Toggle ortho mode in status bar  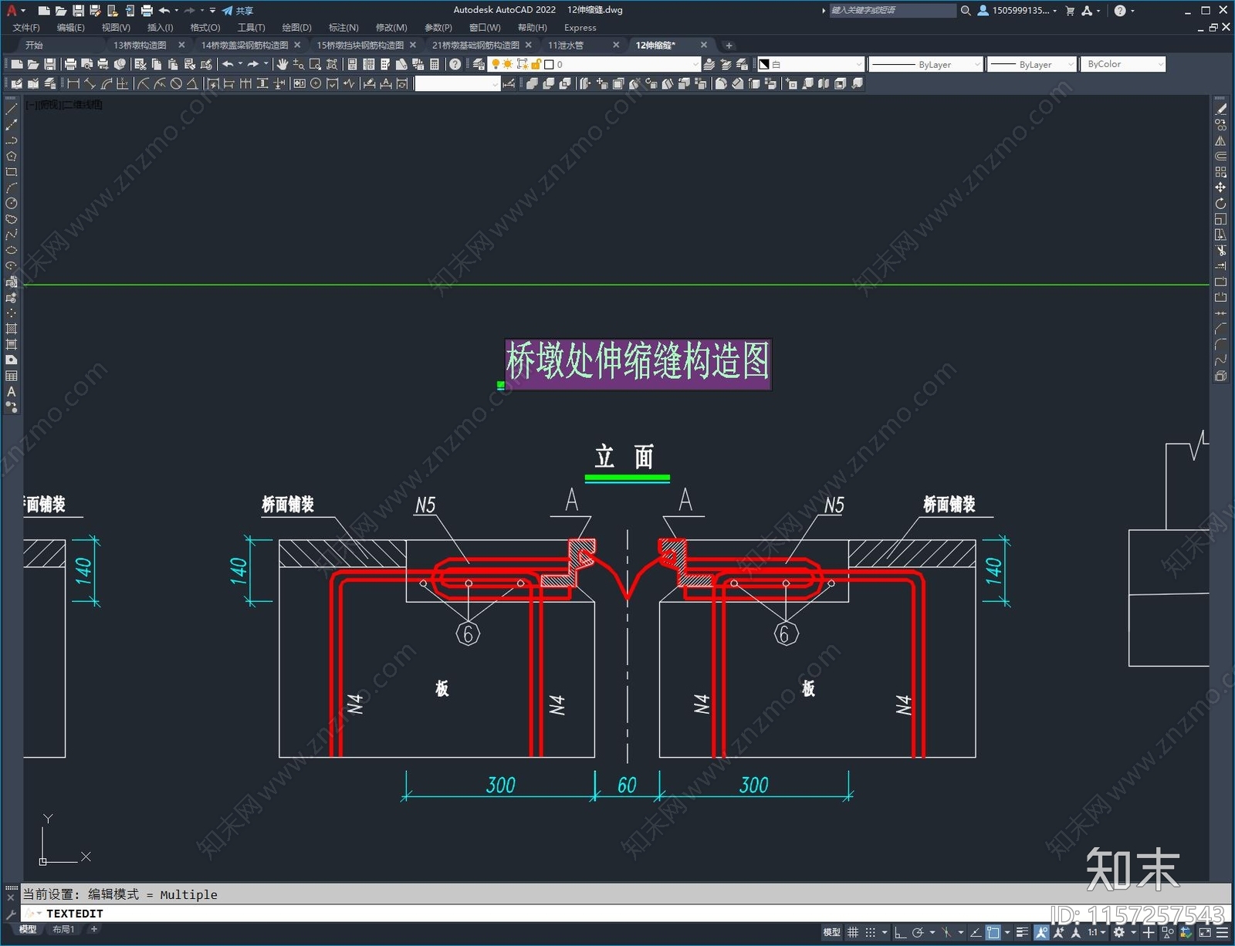pos(900,932)
